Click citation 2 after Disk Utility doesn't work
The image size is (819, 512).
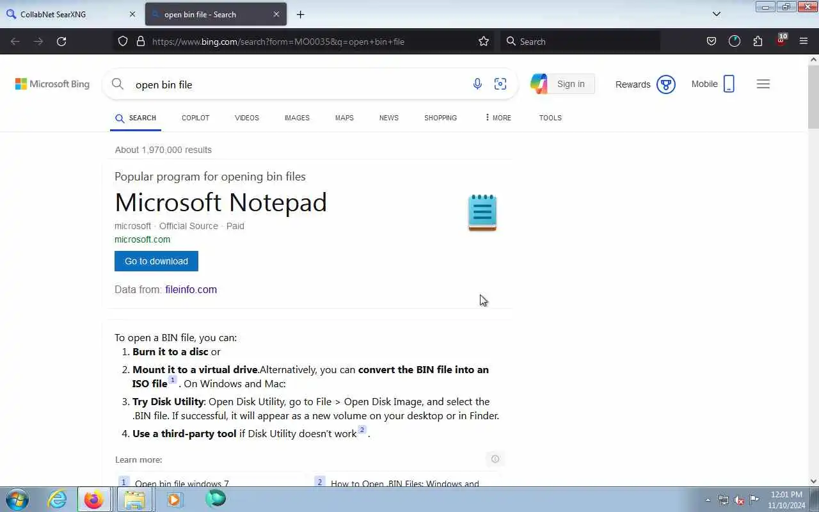coord(362,429)
